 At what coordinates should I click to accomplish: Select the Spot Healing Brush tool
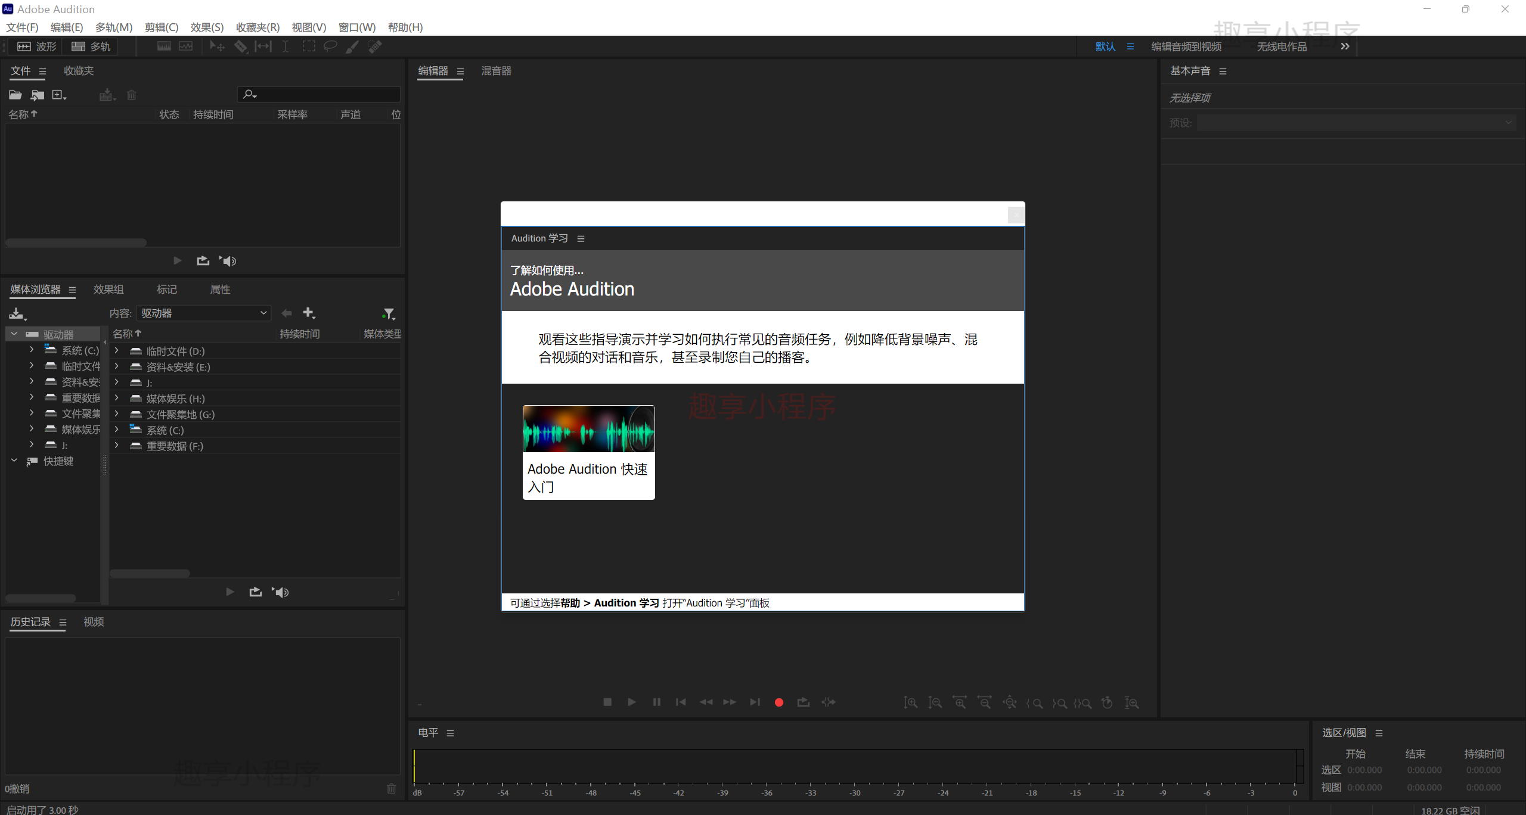tap(375, 46)
